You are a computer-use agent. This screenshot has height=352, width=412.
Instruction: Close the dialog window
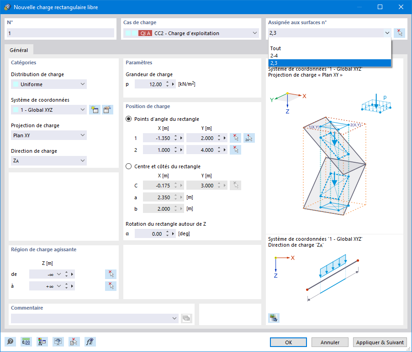point(401,7)
